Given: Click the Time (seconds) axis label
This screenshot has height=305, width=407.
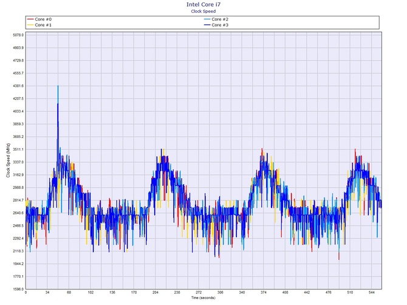Looking at the screenshot, I should tap(203, 298).
